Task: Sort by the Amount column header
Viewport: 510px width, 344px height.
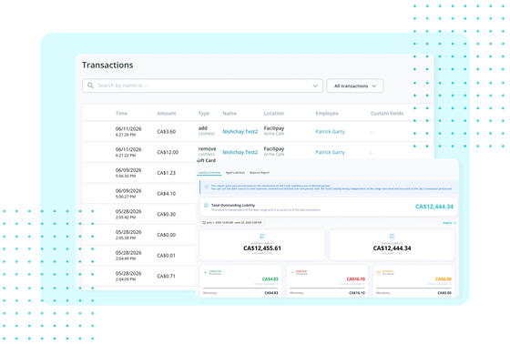Action: pos(166,114)
